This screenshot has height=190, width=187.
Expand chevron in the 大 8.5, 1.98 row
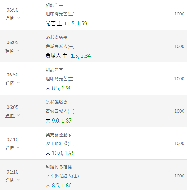(x=18, y=83)
